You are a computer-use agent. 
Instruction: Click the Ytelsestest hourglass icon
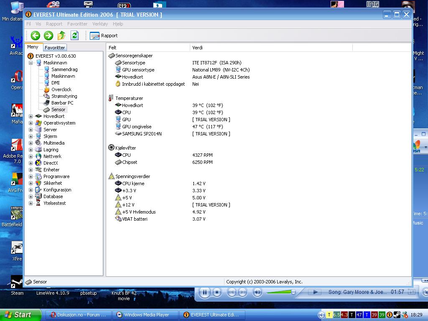click(x=38, y=203)
